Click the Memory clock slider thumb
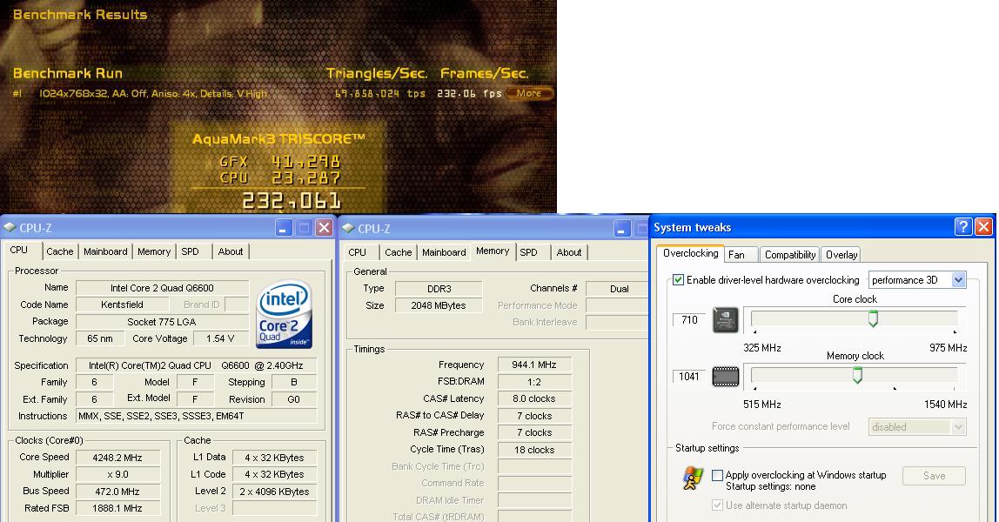Viewport: 999px width, 522px height. tap(857, 375)
